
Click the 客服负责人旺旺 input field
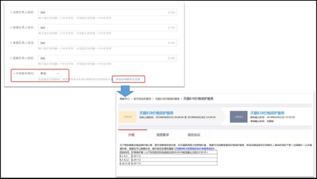pos(107,58)
